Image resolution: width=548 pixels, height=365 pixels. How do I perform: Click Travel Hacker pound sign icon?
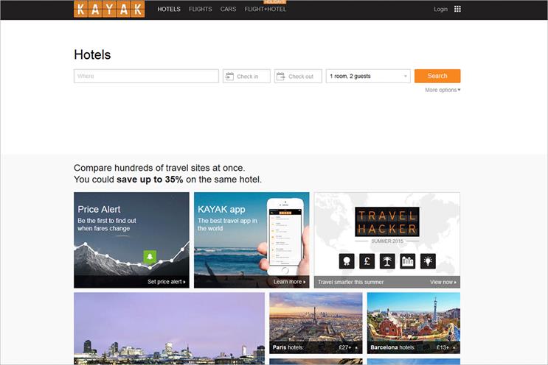(x=367, y=261)
